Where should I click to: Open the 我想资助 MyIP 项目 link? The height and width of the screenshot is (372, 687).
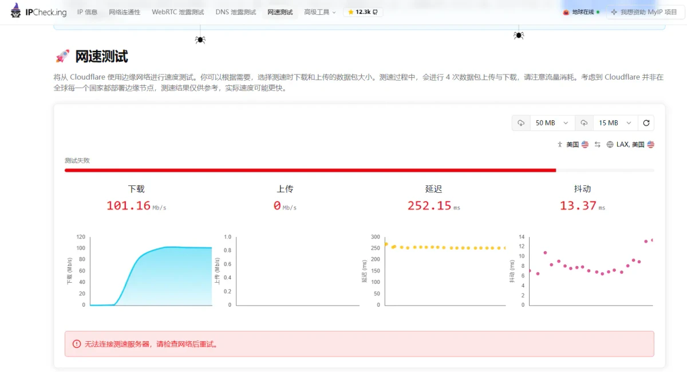645,12
